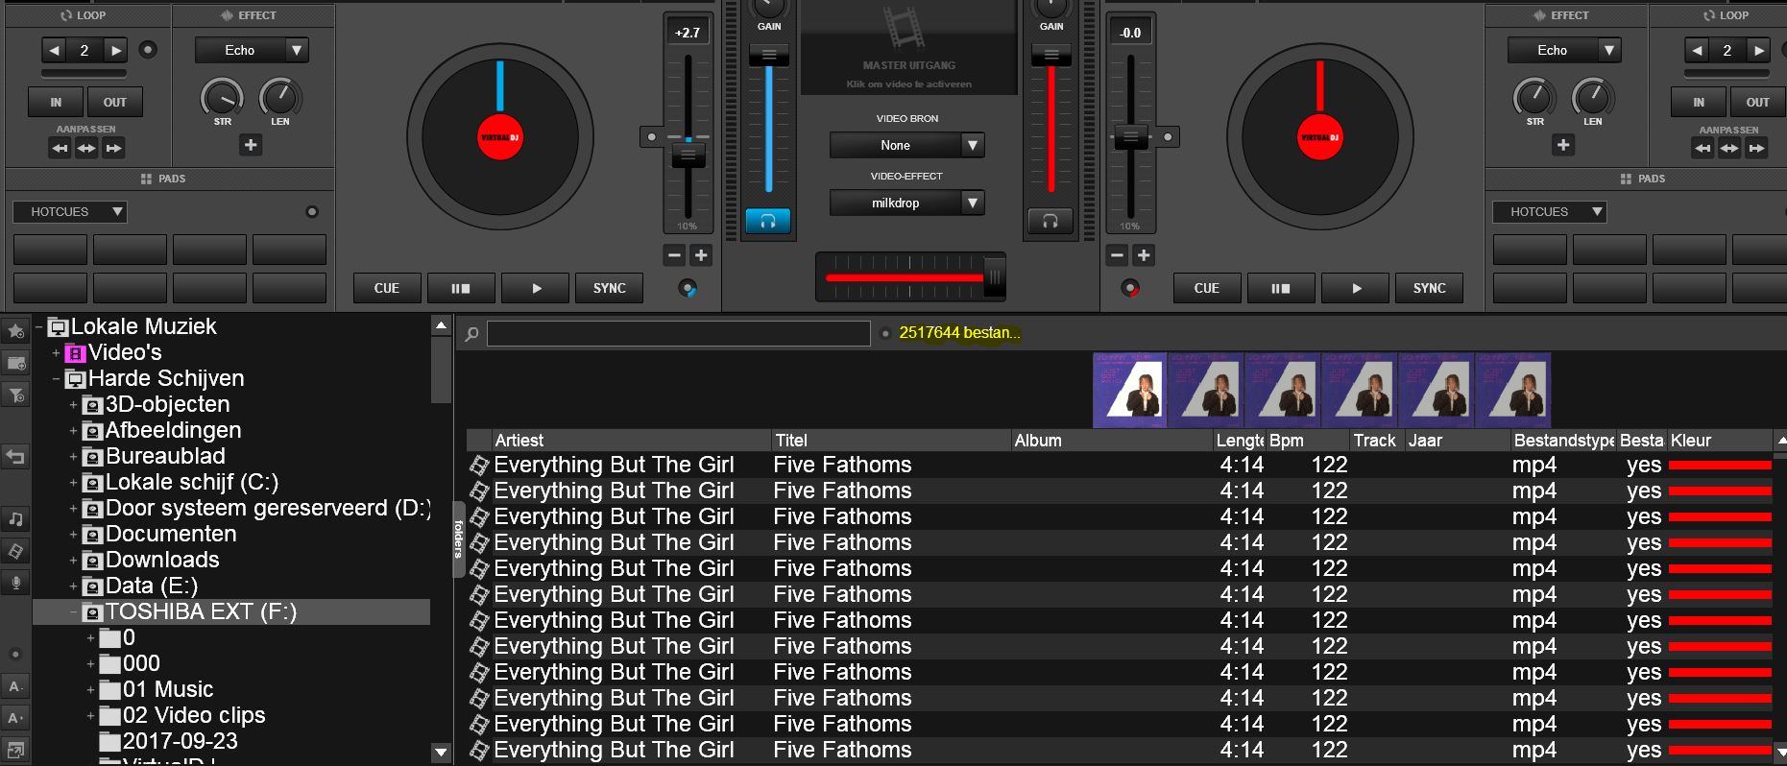Viewport: 1787px width, 766px height.
Task: Click the video film file filter icon
Action: (x=15, y=551)
